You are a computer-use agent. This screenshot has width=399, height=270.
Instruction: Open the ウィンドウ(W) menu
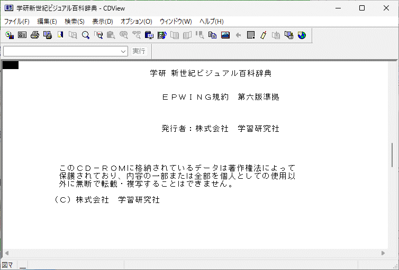(x=176, y=22)
